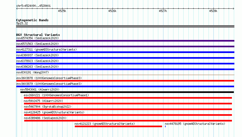This screenshot has width=242, height=137.
Task: Click the blue bar under nsv6380937
Action: [125, 58]
